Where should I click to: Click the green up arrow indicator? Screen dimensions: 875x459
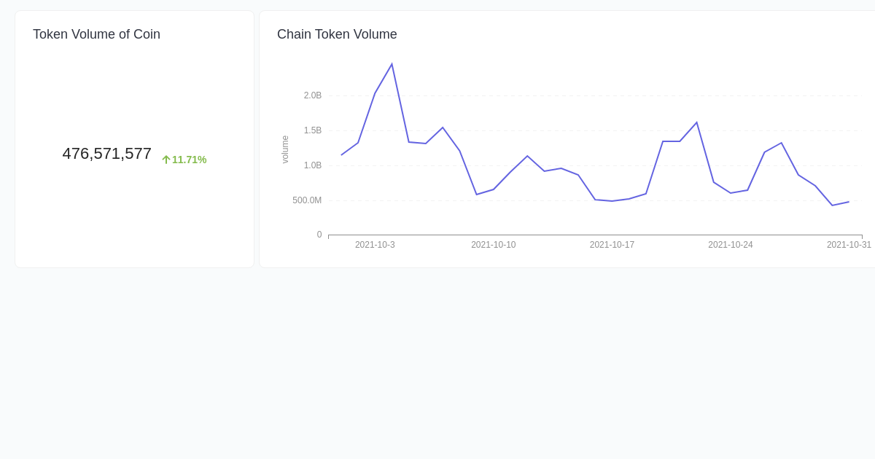[165, 160]
